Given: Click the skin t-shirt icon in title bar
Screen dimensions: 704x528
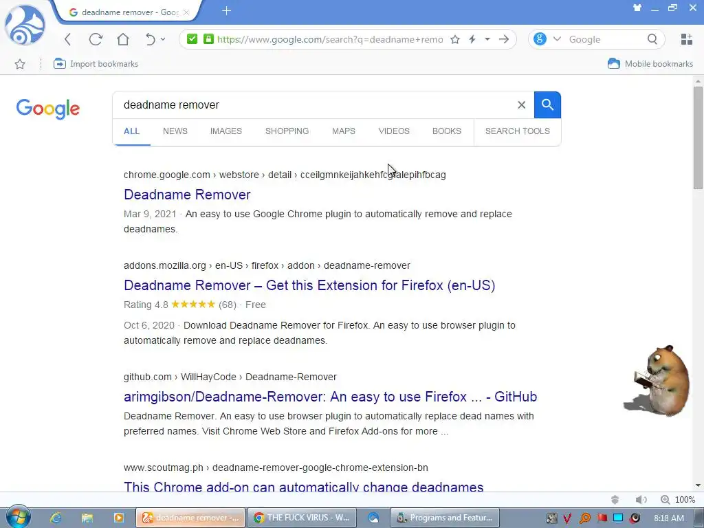Looking at the screenshot, I should (x=637, y=8).
